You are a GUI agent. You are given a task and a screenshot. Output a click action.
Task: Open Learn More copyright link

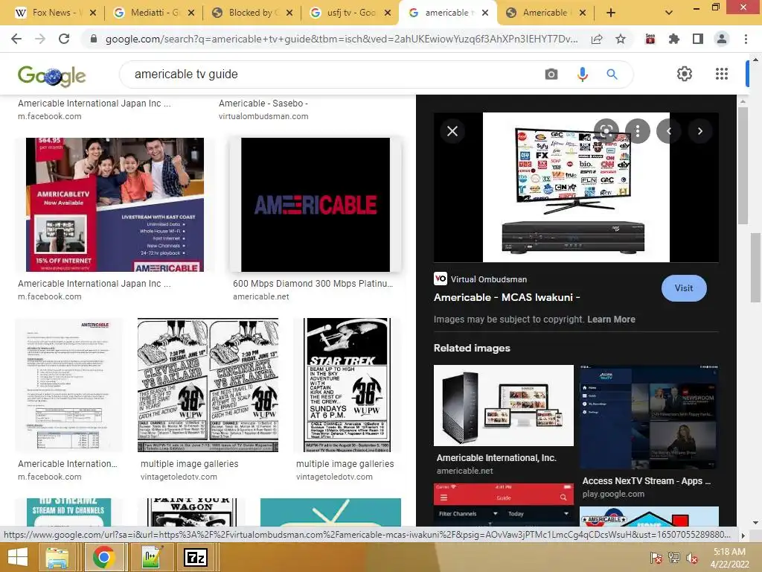611,319
